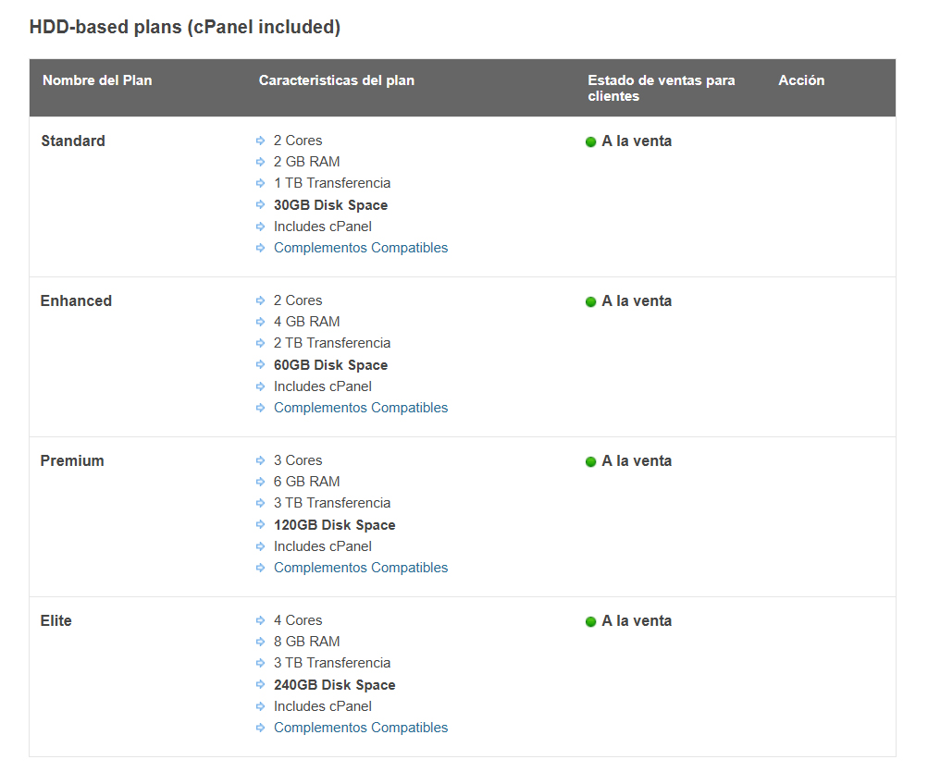Screen dimensions: 928x784
Task: Click the Estado de ventas para clientes header
Action: tap(661, 88)
